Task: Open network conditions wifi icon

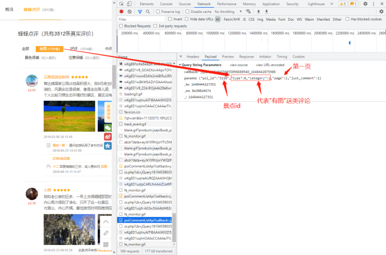Action: click(x=248, y=11)
